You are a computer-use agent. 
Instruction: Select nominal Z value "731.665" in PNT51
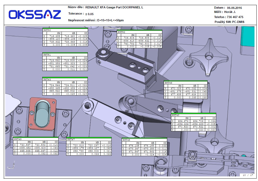[x=55, y=67]
